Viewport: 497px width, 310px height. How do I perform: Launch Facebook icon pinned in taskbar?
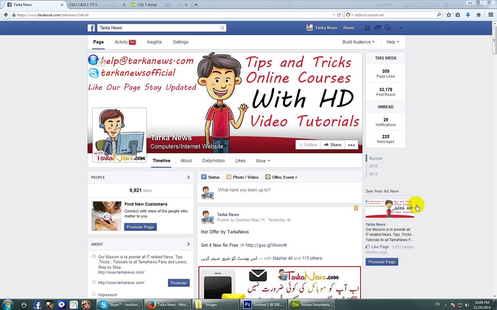37,305
